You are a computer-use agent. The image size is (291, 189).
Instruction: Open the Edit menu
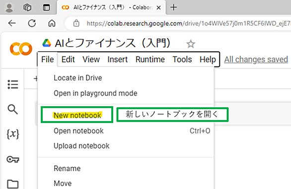coord(68,60)
